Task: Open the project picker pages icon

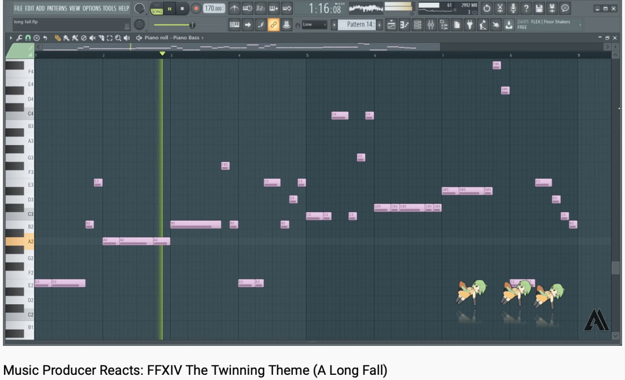Action: tap(457, 25)
